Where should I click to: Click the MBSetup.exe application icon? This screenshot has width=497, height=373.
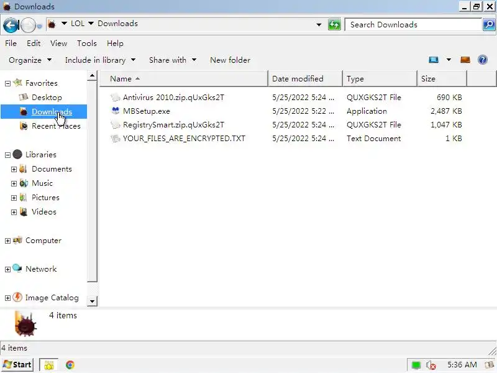pyautogui.click(x=116, y=111)
